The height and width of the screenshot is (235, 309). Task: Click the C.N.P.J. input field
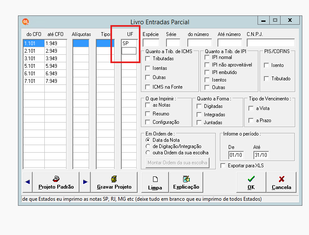pos(271,43)
